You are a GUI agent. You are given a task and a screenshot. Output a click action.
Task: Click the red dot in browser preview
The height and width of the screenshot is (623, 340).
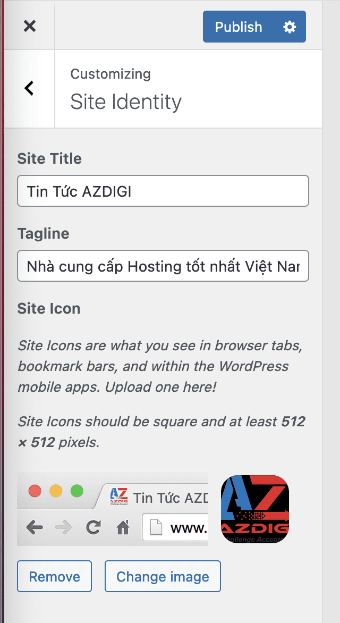point(35,491)
